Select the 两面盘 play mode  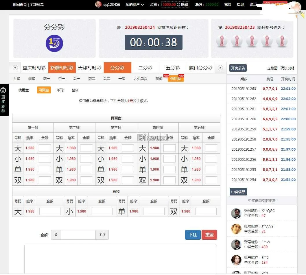click(x=44, y=90)
